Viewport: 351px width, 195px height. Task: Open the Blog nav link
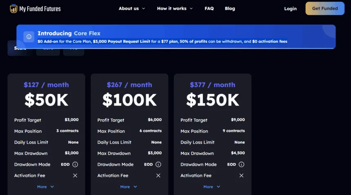(230, 9)
